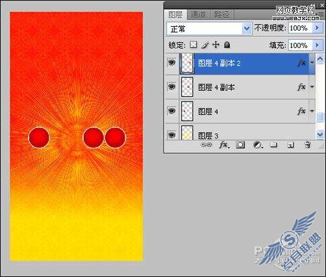The height and width of the screenshot is (277, 326).
Task: Toggle lock image pixels brush icon
Action: point(205,45)
